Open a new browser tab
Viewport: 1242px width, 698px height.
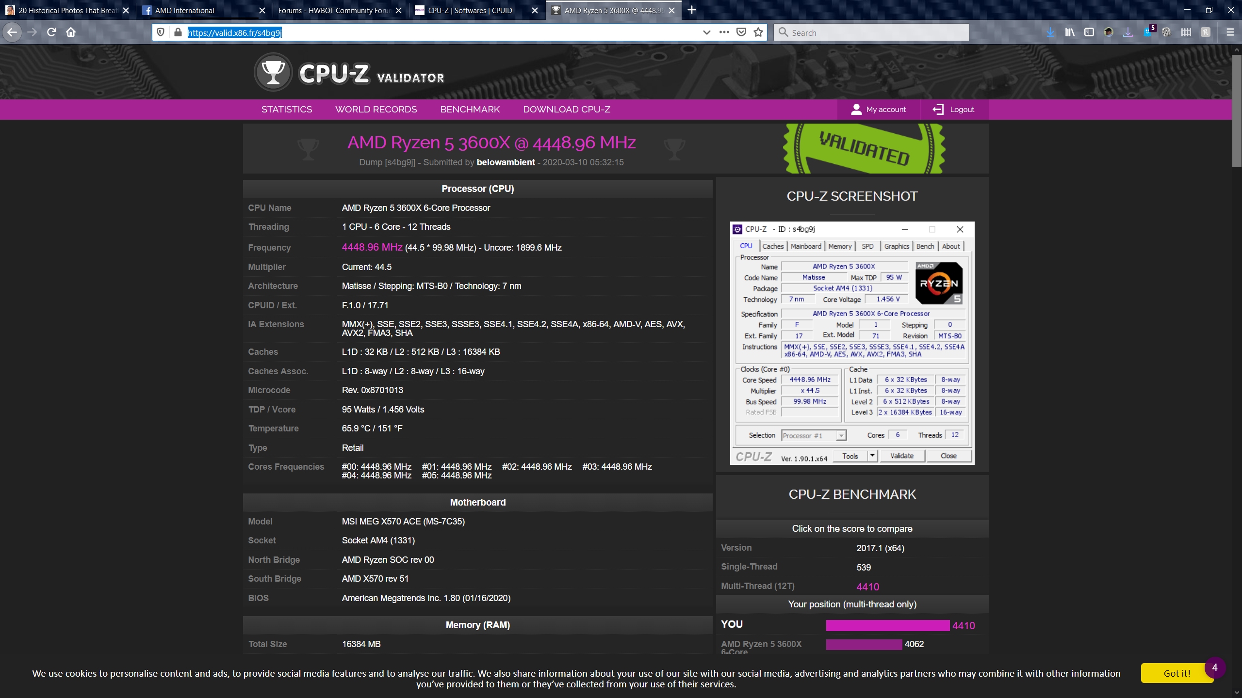click(692, 10)
